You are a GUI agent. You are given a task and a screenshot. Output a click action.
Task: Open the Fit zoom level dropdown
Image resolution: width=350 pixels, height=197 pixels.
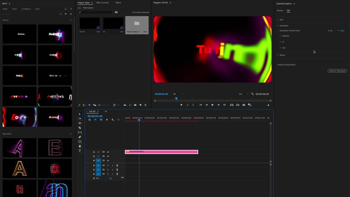(x=178, y=94)
